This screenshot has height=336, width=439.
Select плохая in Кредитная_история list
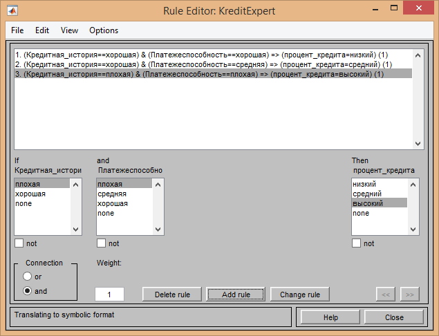point(42,184)
